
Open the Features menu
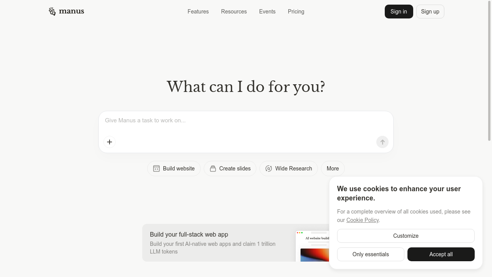[198, 12]
